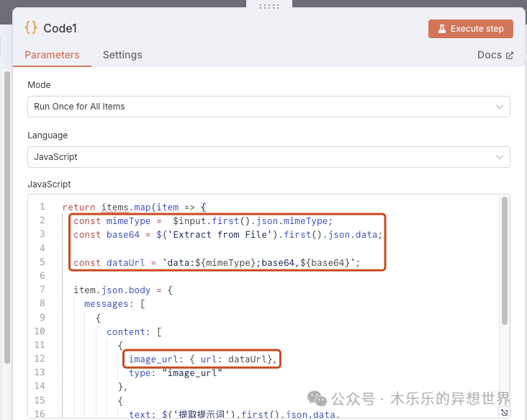Click the line const dataUrl in the editor
Image resolution: width=527 pixels, height=420 pixels.
[x=217, y=262]
